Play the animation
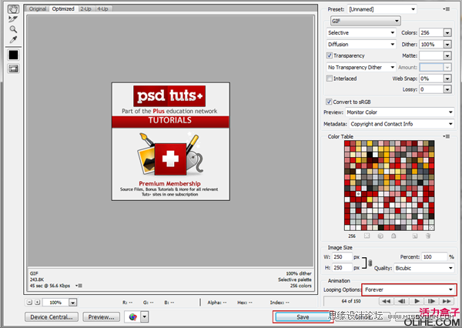The height and width of the screenshot is (328, 462). [417, 301]
